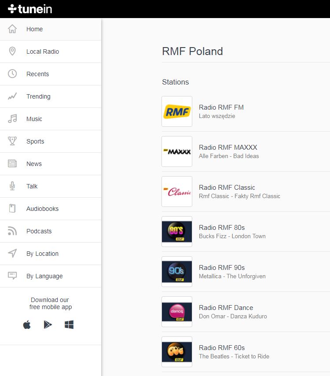Click the Podcasts feed icon
This screenshot has width=330, height=376.
pos(12,231)
